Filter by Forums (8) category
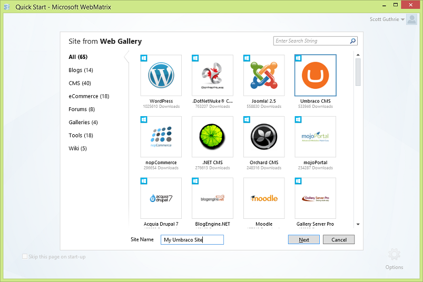 (82, 109)
